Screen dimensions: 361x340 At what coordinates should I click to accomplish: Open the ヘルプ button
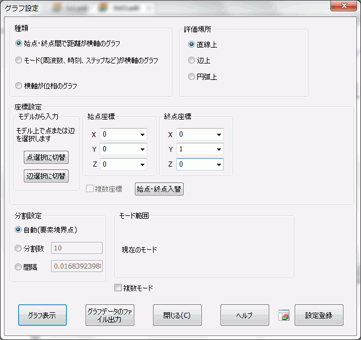tap(244, 315)
